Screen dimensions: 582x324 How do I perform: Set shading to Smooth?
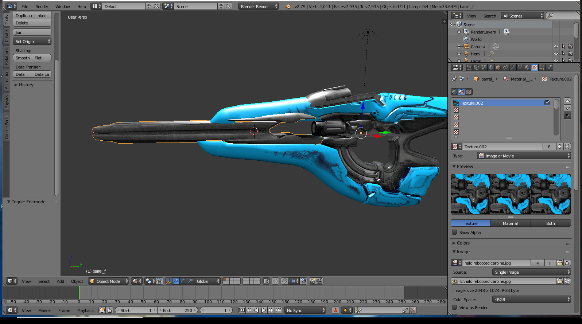point(23,58)
